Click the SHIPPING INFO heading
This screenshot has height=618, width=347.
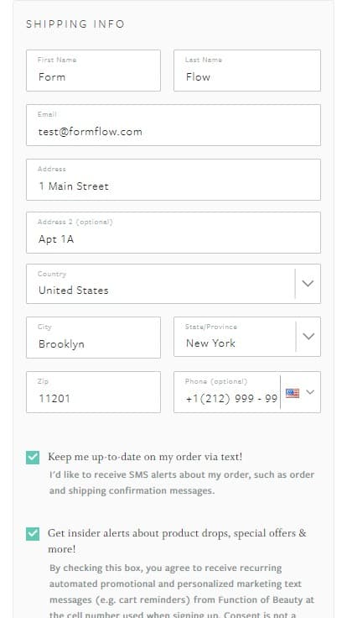point(75,24)
